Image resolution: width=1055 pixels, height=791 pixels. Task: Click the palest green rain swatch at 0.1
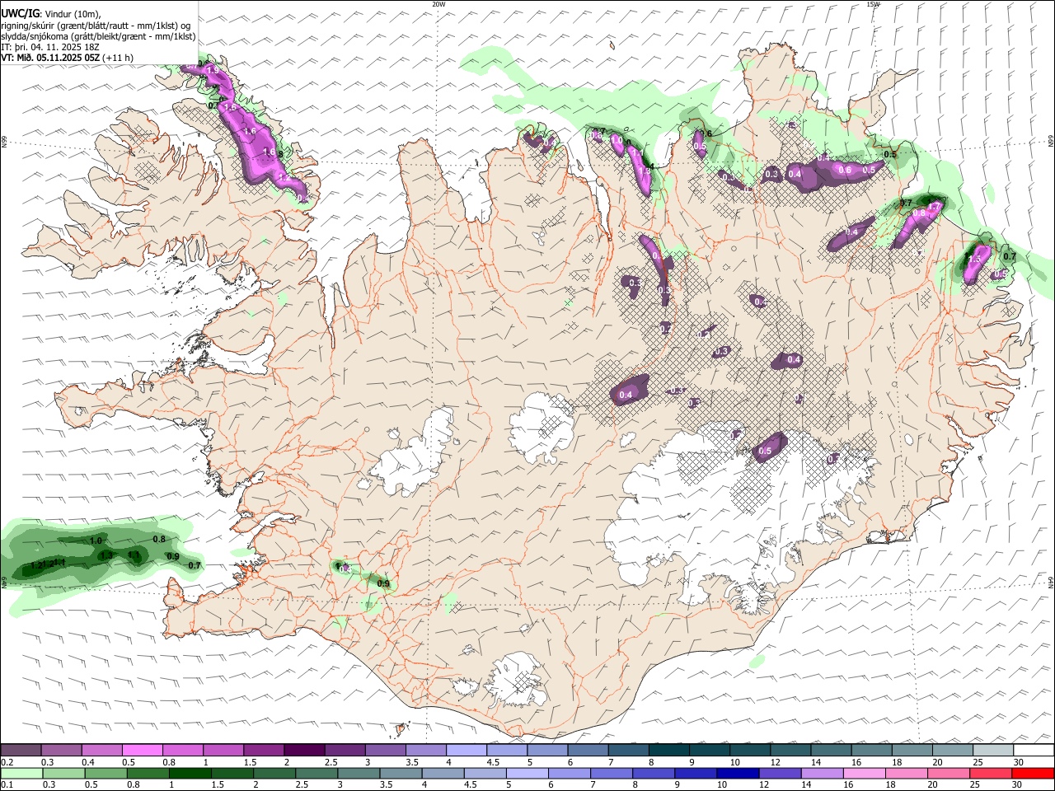tap(21, 773)
